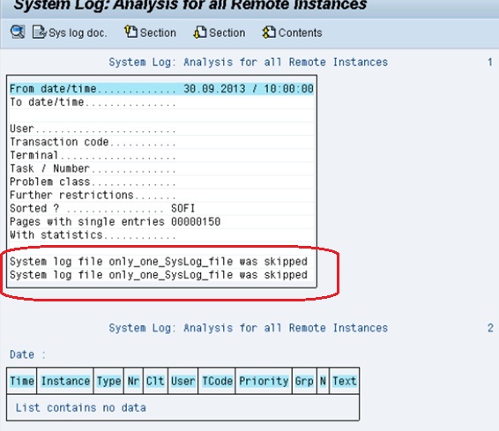Click the Time column header

tap(22, 381)
